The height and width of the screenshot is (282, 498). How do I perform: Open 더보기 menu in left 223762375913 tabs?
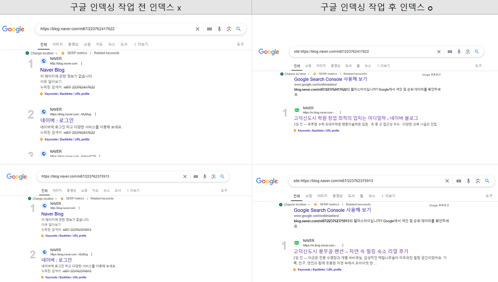(x=133, y=191)
